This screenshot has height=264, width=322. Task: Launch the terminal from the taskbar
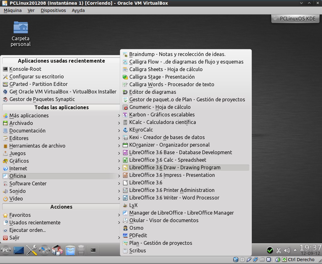pyautogui.click(x=93, y=250)
